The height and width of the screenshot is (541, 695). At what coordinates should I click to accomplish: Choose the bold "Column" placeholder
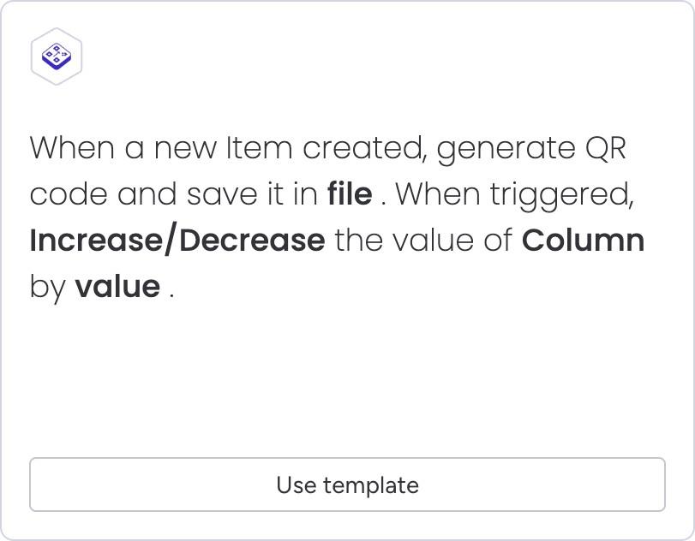coord(583,241)
